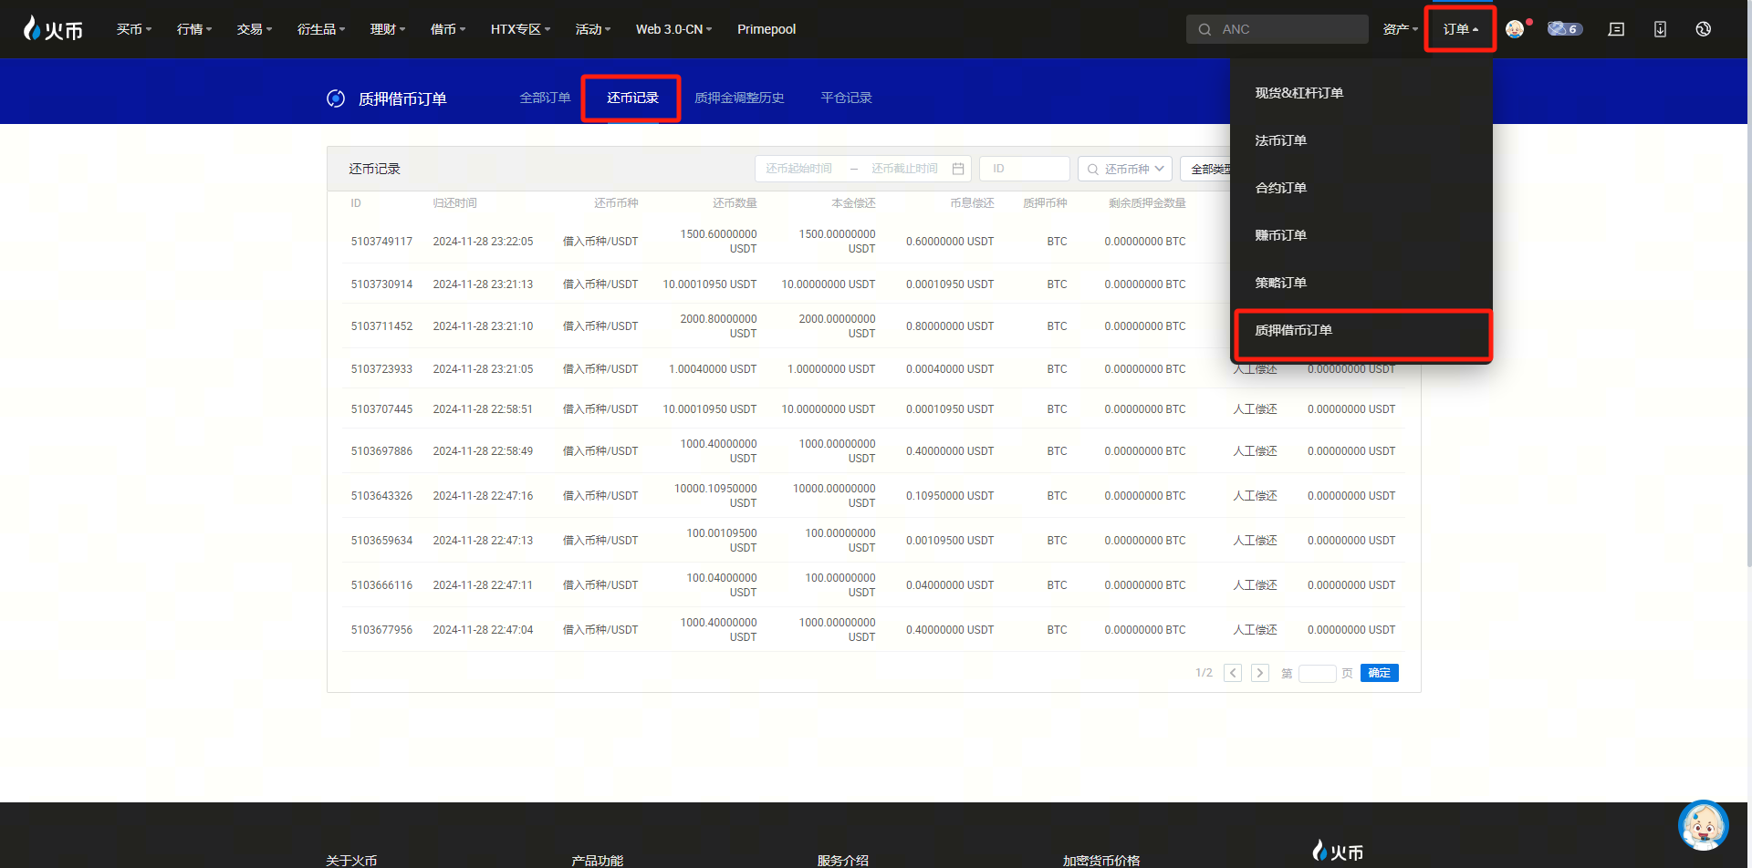This screenshot has height=868, width=1752.
Task: Click the app download icon
Action: tap(1660, 29)
